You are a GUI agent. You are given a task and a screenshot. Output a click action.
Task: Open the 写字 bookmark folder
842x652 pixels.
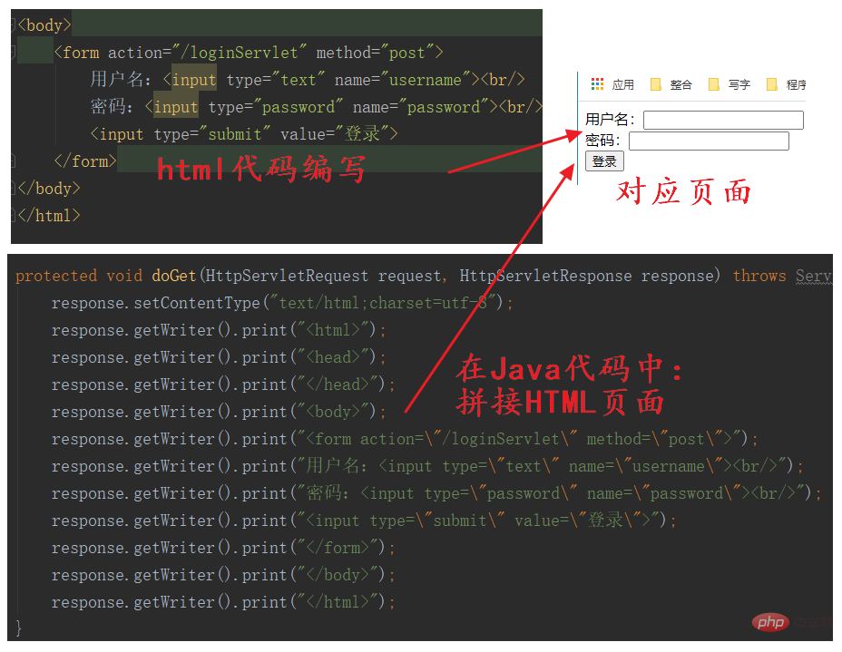(729, 84)
